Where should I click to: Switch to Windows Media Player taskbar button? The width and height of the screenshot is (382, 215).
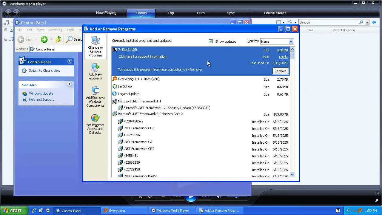[x=172, y=211]
